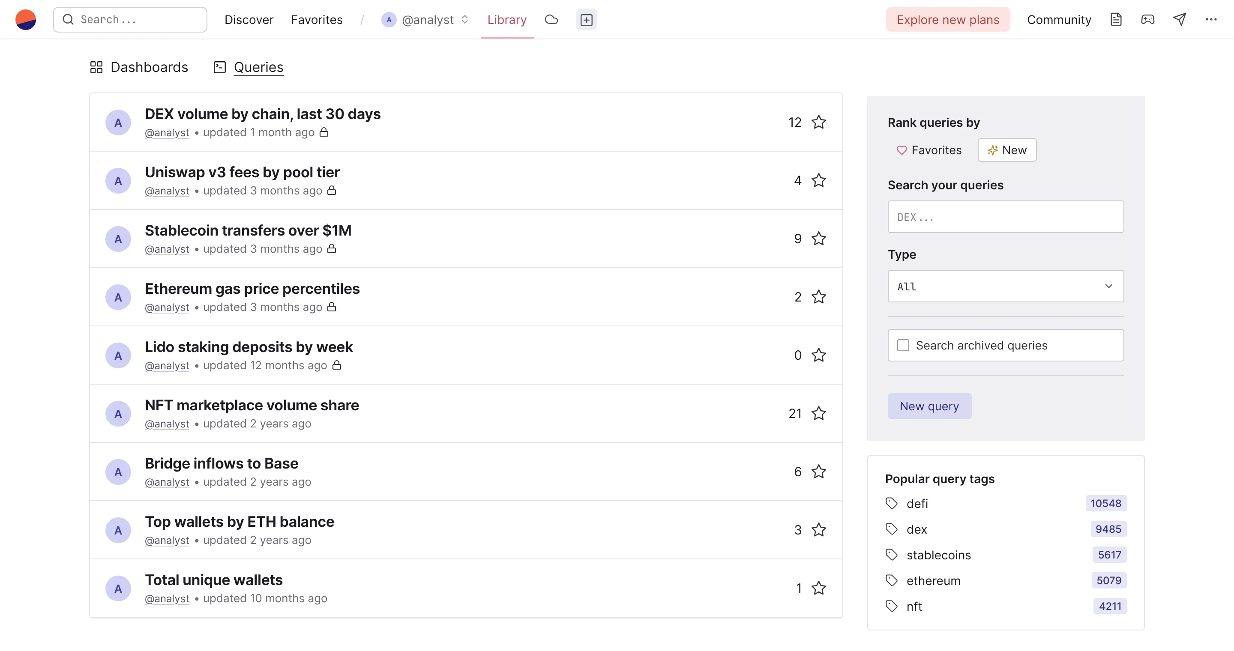The height and width of the screenshot is (651, 1234).
Task: Star the Top wallets by ETH balance query
Action: pos(819,530)
